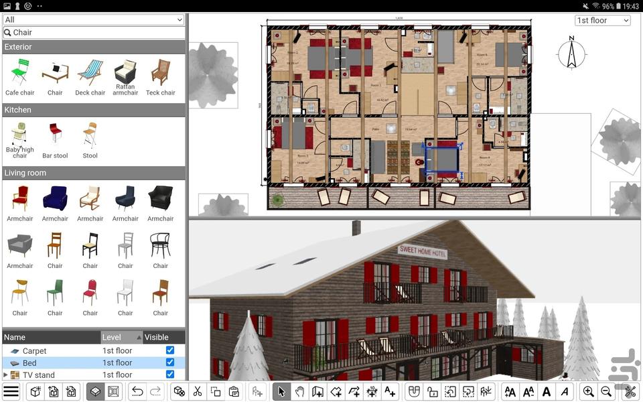Click the Name column header

point(51,337)
